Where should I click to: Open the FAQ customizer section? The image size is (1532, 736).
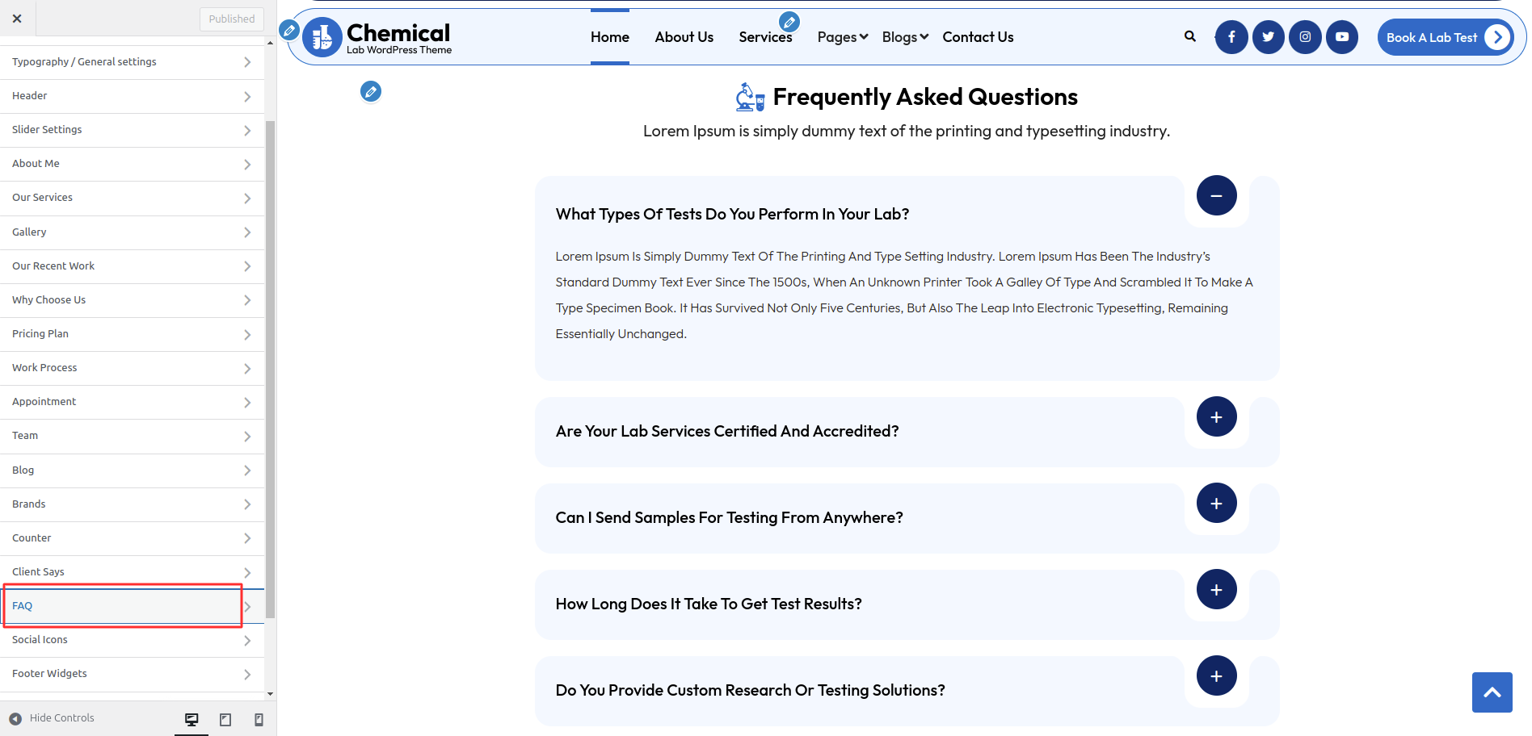pyautogui.click(x=121, y=605)
